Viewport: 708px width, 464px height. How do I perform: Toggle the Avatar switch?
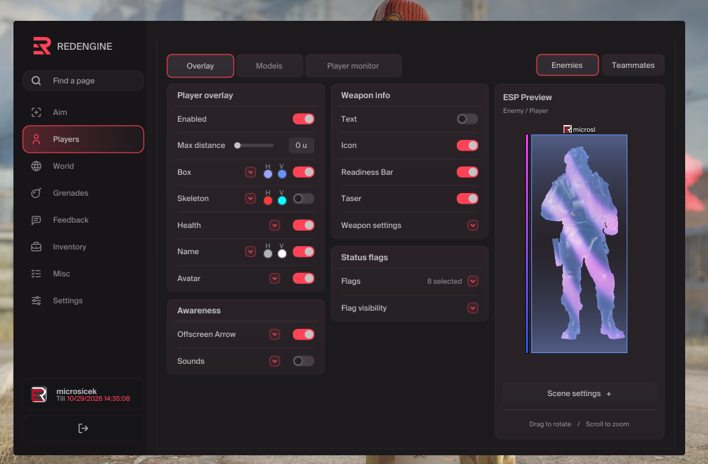coord(304,278)
